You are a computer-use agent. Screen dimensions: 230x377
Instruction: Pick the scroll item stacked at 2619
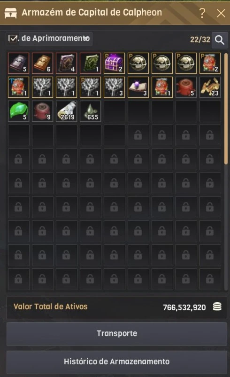pyautogui.click(x=67, y=111)
